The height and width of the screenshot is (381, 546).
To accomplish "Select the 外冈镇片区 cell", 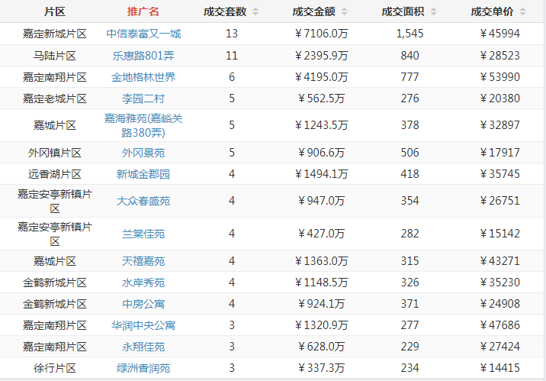I will click(55, 153).
